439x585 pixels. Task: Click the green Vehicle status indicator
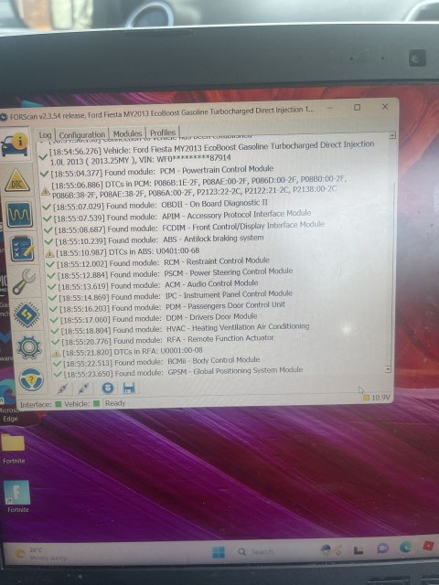(97, 403)
